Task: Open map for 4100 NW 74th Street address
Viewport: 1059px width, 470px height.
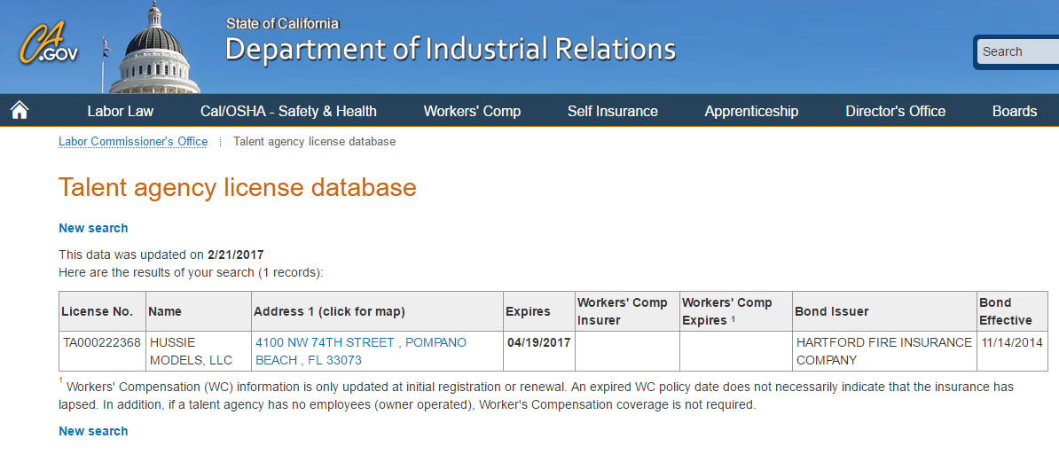Action: (361, 351)
